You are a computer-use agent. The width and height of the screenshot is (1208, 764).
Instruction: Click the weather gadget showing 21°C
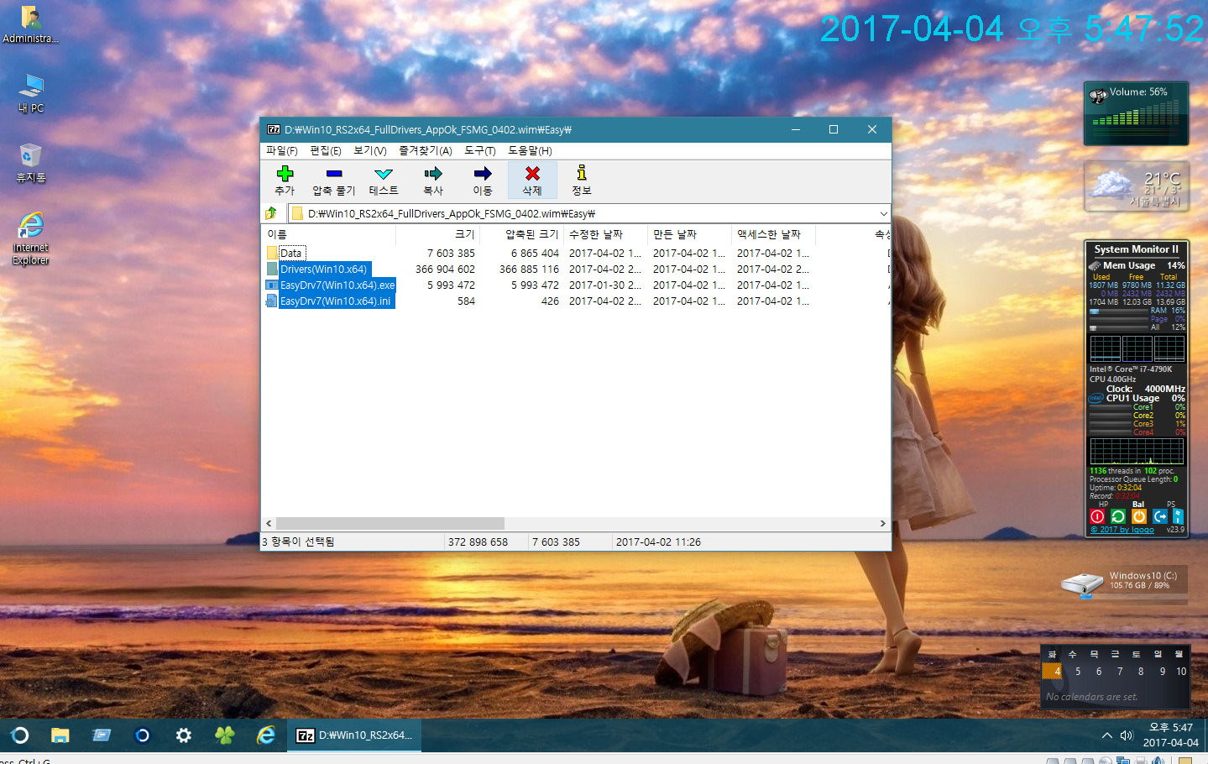click(1136, 186)
